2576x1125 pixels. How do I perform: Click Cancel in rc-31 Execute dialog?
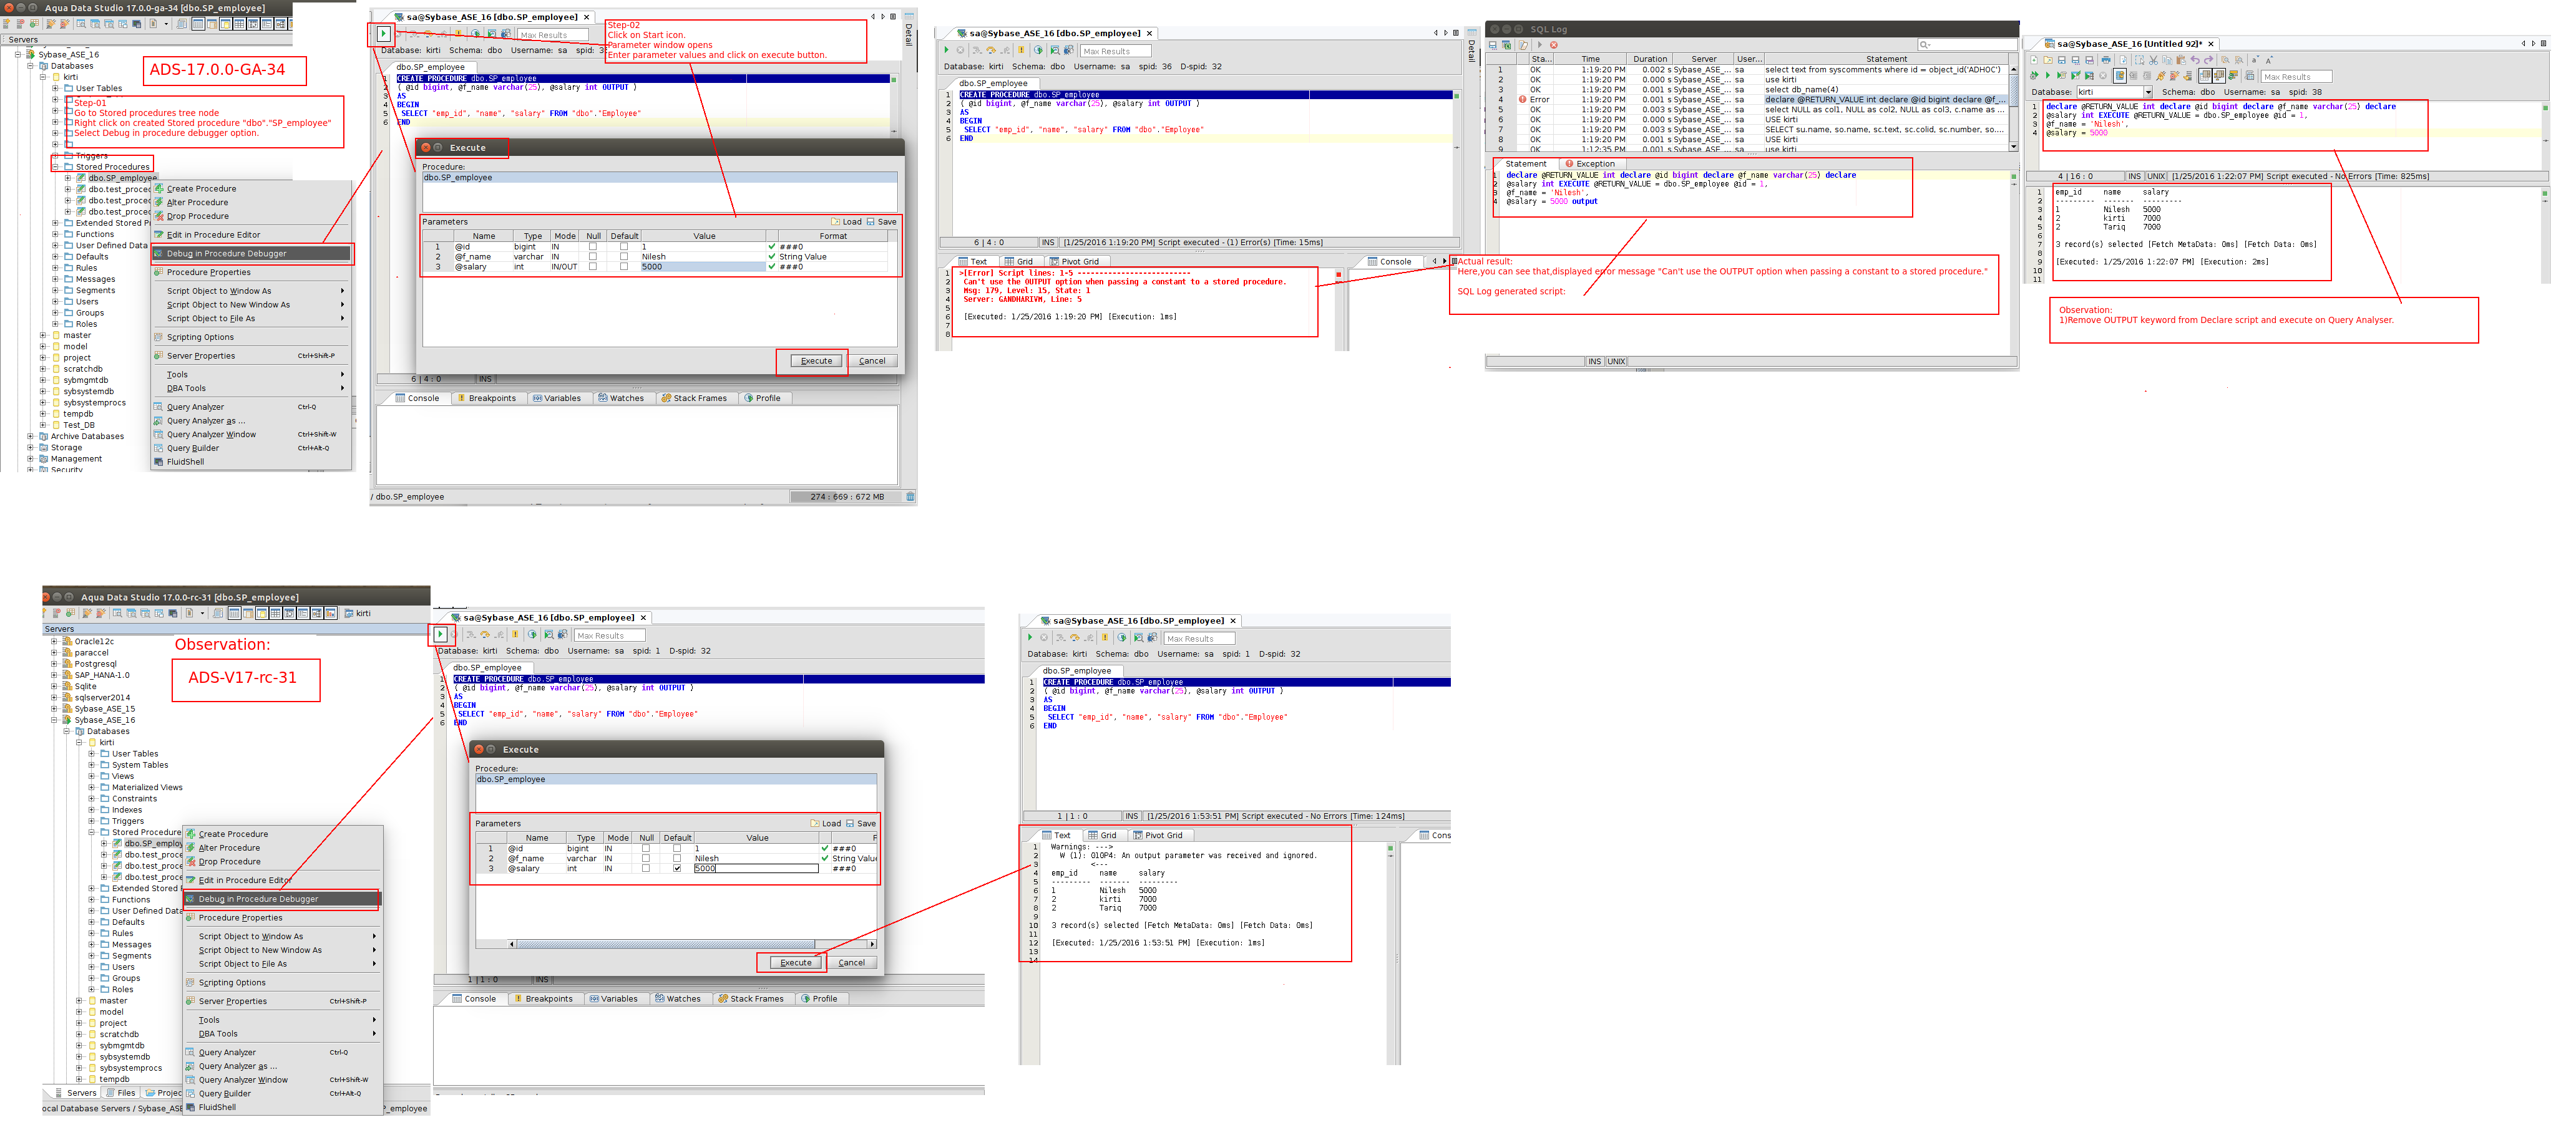(x=851, y=963)
